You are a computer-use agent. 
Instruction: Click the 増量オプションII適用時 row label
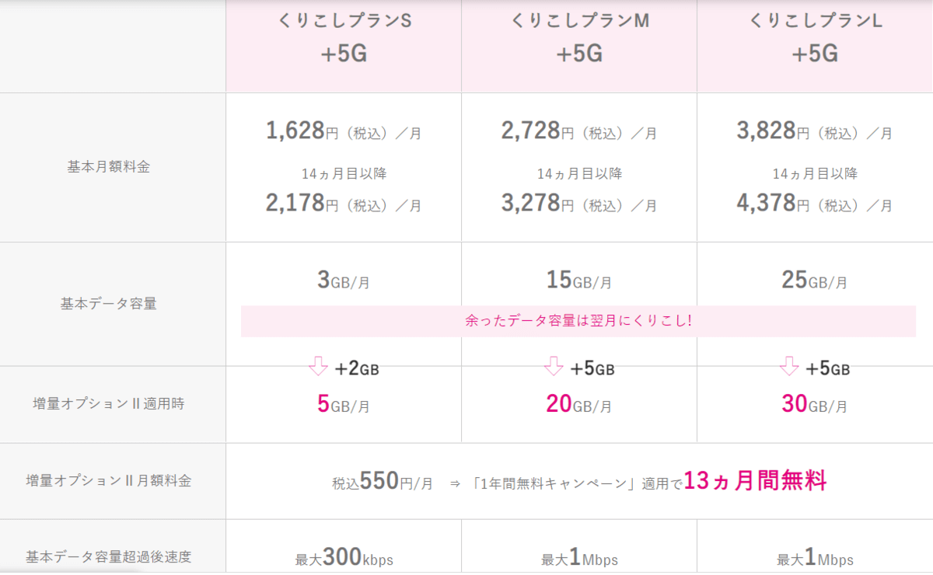108,403
